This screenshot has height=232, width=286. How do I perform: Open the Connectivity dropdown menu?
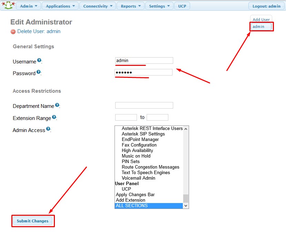[98, 6]
